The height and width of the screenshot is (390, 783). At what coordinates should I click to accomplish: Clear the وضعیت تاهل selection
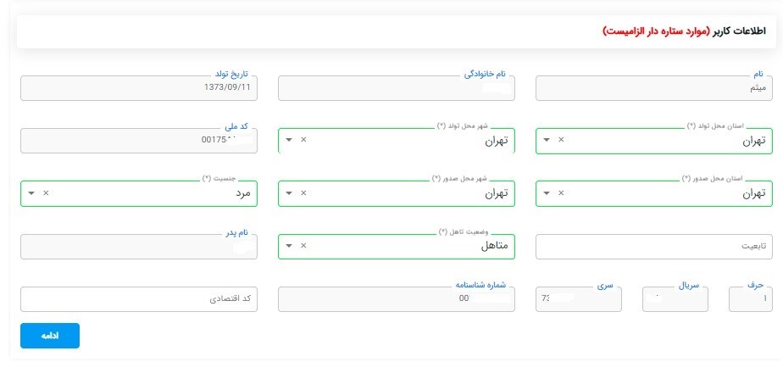(x=303, y=246)
